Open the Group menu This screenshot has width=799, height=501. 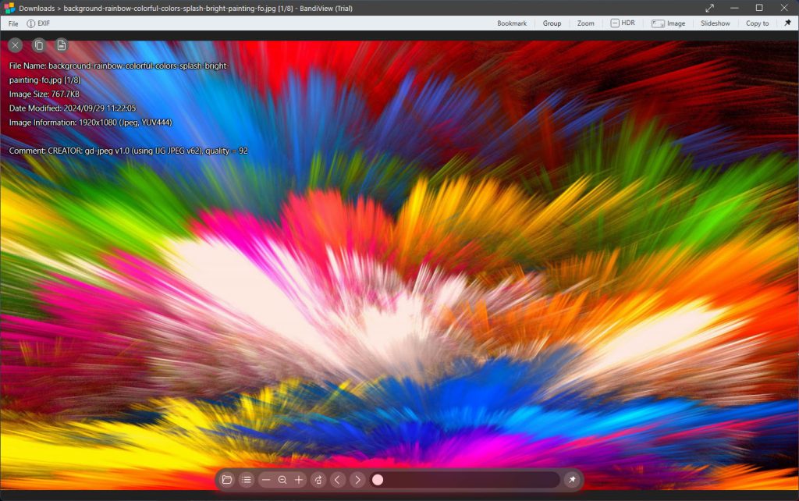(552, 23)
